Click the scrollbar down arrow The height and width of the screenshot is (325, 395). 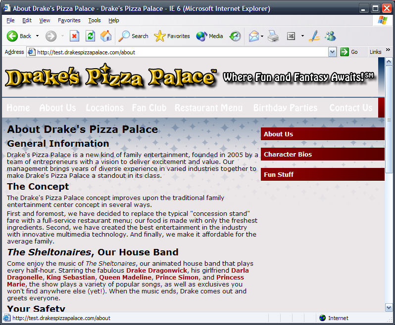(x=389, y=307)
